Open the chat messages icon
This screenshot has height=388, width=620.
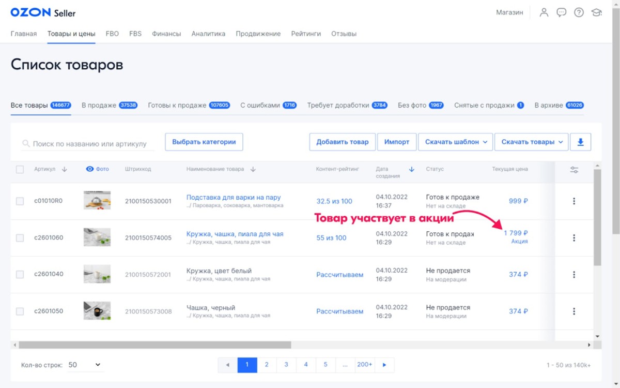tap(561, 12)
